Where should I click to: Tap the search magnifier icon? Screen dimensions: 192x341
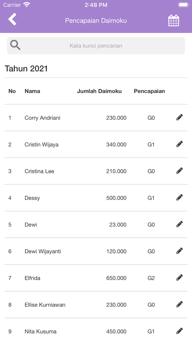(15, 45)
